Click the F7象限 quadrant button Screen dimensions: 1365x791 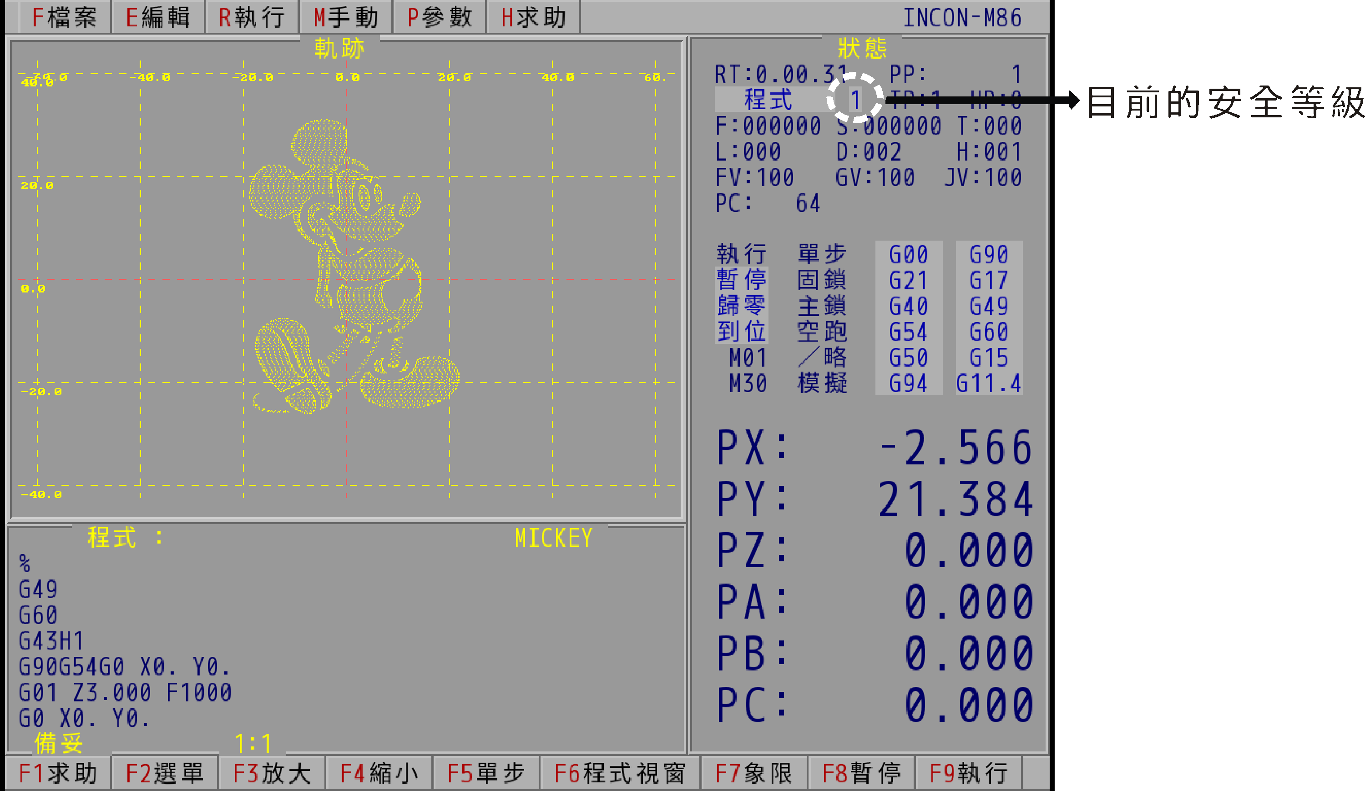(754, 773)
